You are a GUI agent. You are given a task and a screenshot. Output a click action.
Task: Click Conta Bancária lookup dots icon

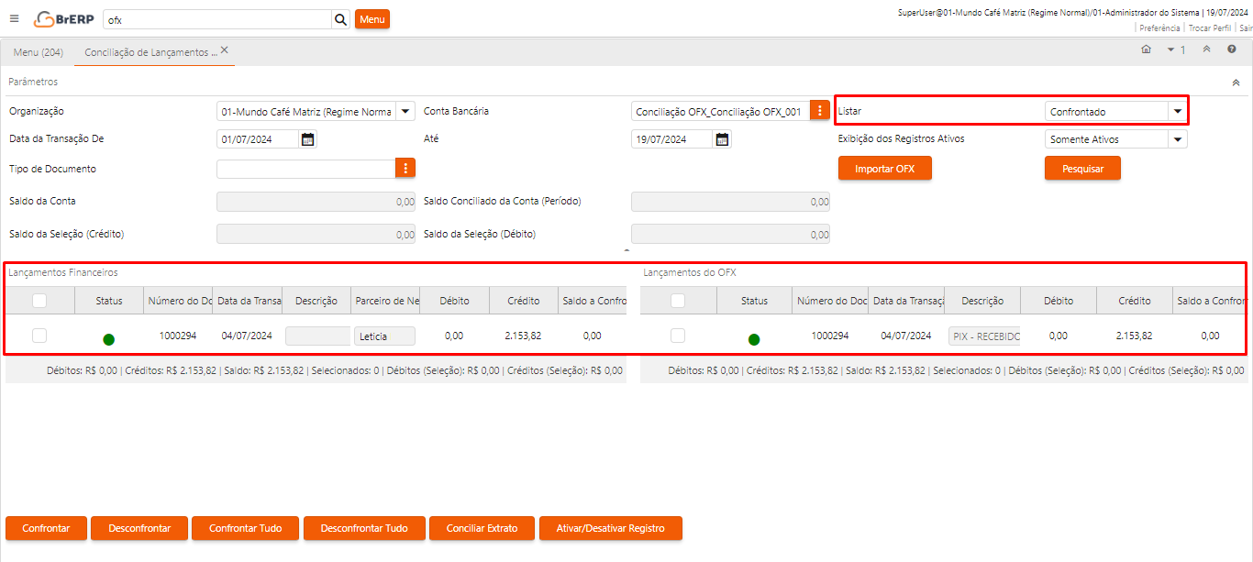pos(820,112)
